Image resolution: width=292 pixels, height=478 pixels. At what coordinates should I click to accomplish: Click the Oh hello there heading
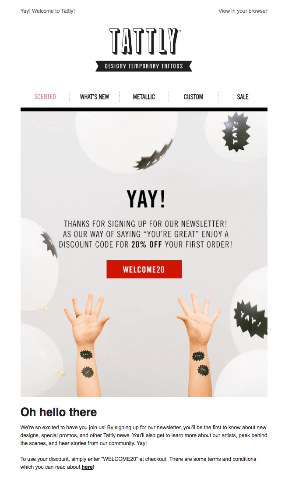59,412
